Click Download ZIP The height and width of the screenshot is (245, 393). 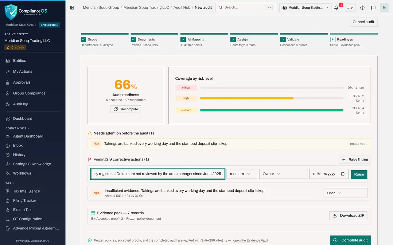(348, 216)
